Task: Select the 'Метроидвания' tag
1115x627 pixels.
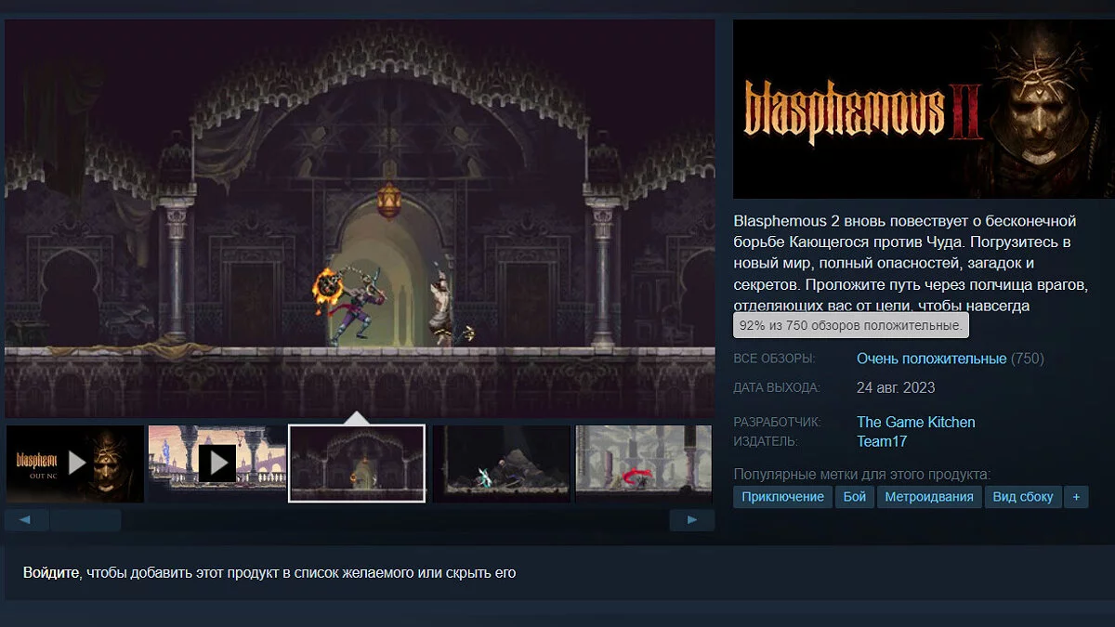Action: tap(929, 497)
